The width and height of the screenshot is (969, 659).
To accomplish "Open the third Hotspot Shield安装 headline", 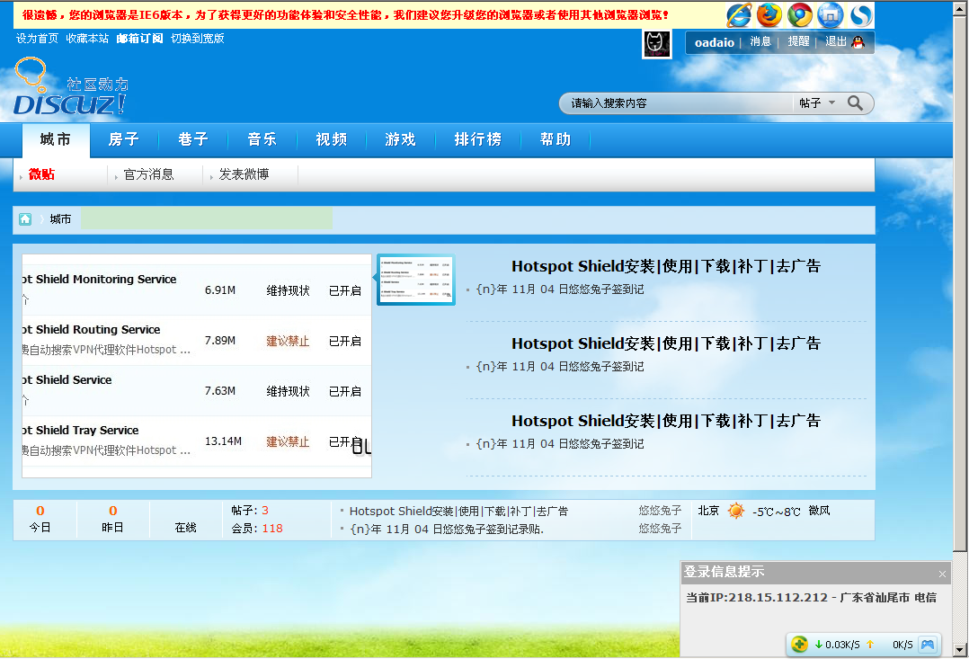I will tap(665, 421).
